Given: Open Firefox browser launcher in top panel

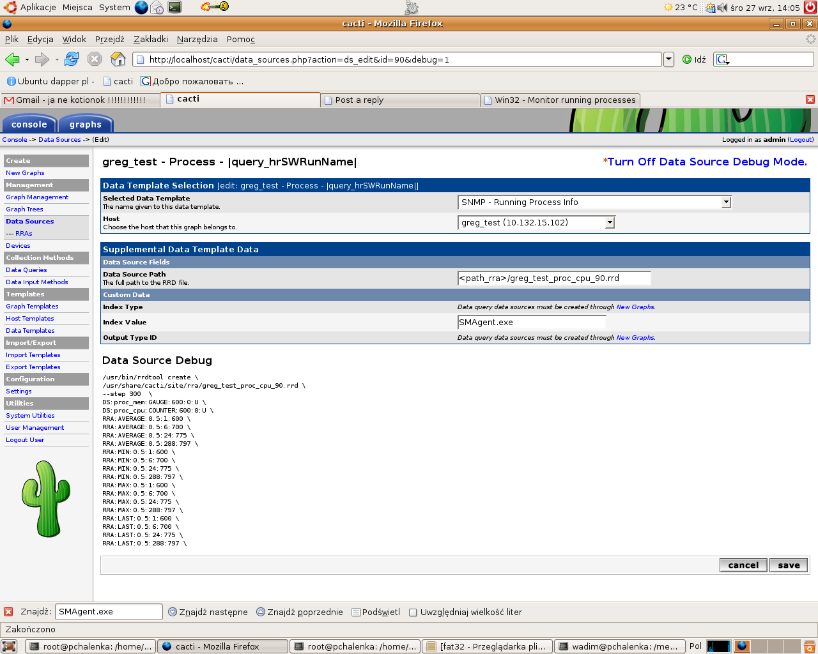Looking at the screenshot, I should pyautogui.click(x=141, y=7).
